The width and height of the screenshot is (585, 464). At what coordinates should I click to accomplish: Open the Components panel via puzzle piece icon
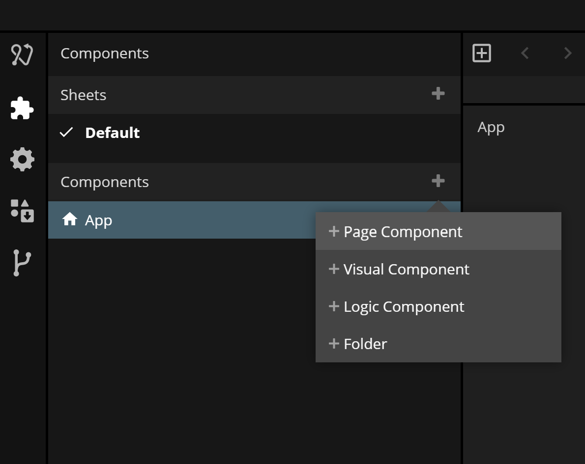tap(22, 108)
